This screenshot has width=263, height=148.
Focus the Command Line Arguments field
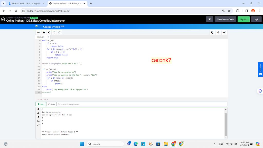click(x=142, y=104)
